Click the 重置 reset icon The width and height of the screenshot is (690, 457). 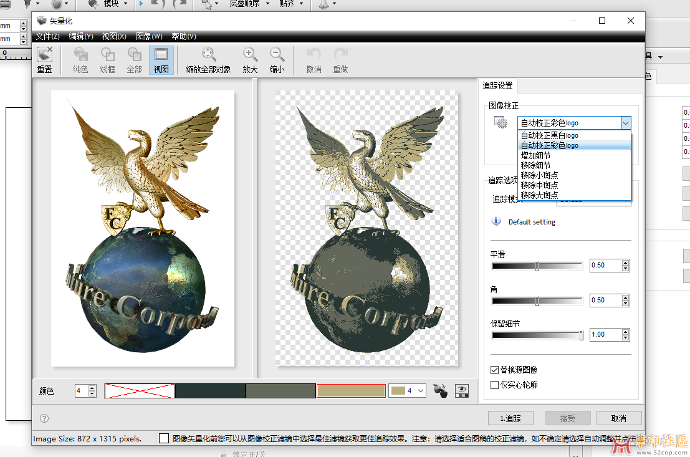(x=44, y=56)
